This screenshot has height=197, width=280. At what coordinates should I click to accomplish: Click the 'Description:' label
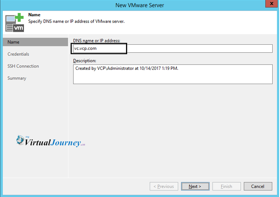tap(85, 61)
